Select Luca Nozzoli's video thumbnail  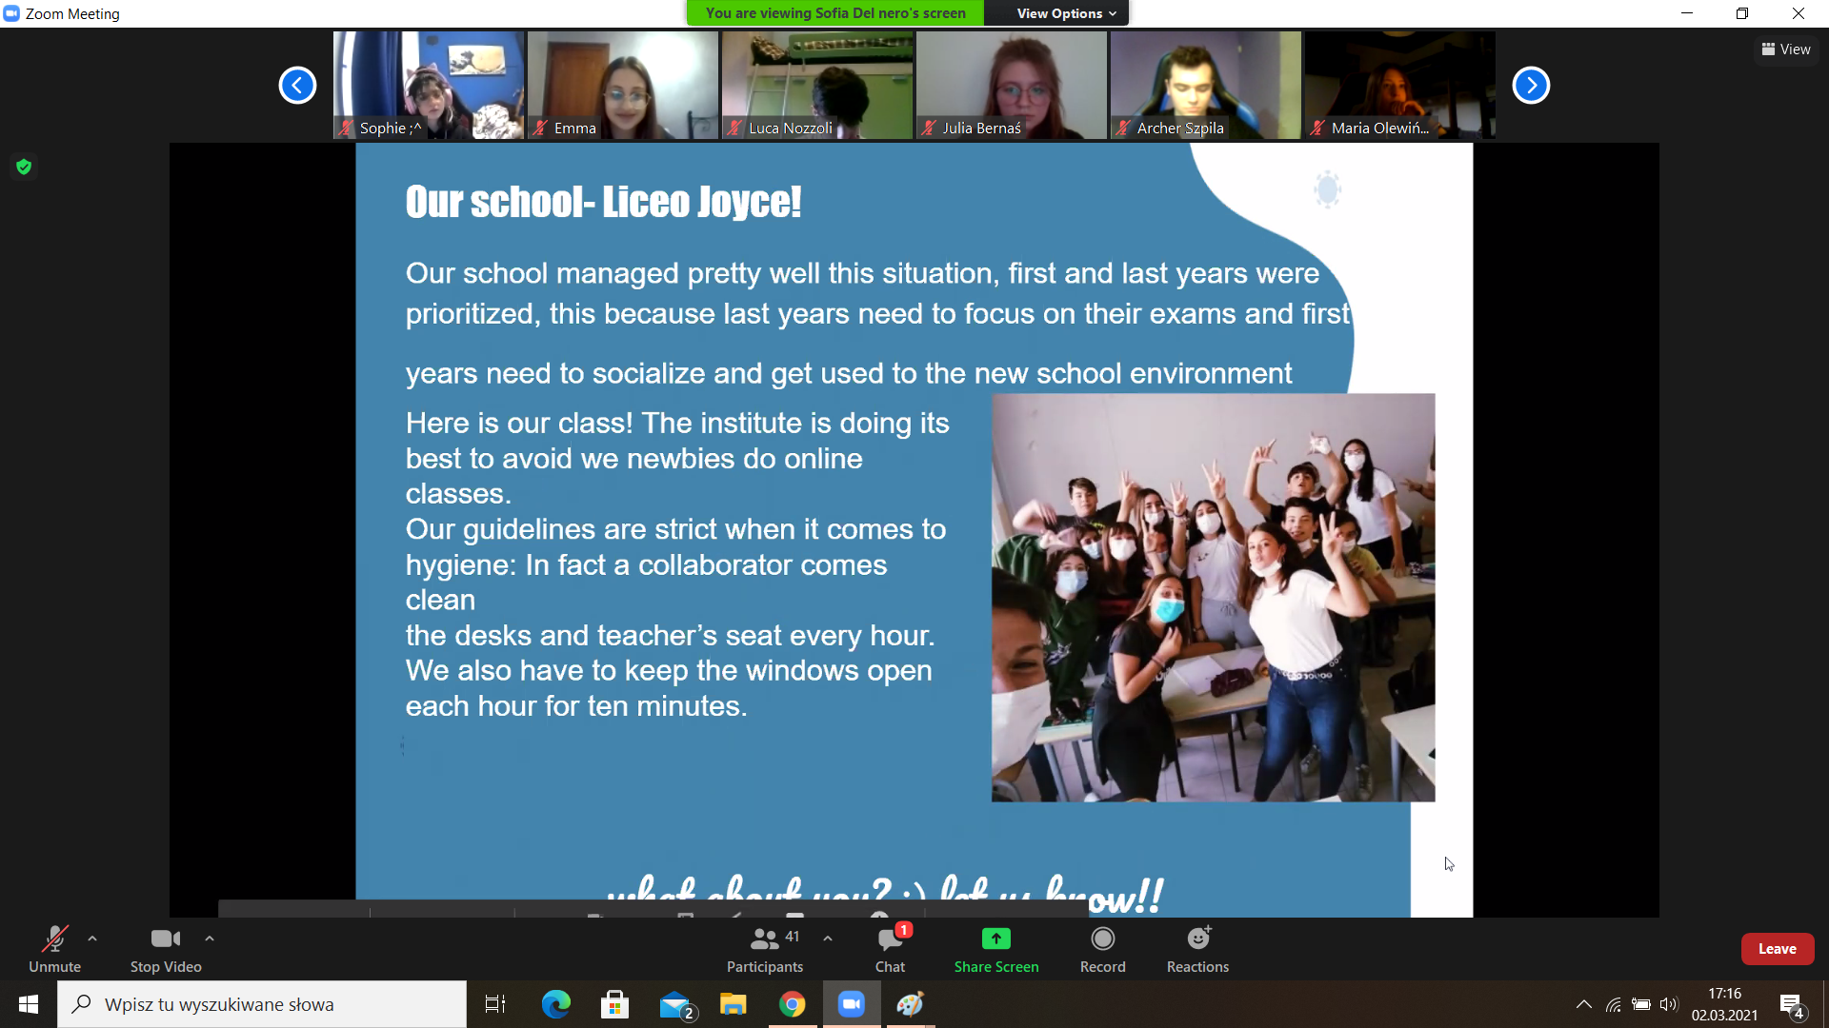[x=817, y=86]
